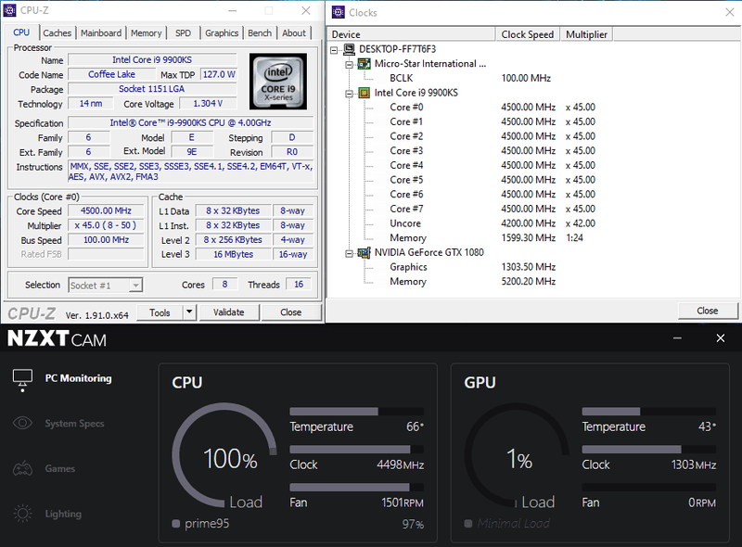Image resolution: width=742 pixels, height=547 pixels.
Task: Click the Validate button
Action: pyautogui.click(x=229, y=312)
